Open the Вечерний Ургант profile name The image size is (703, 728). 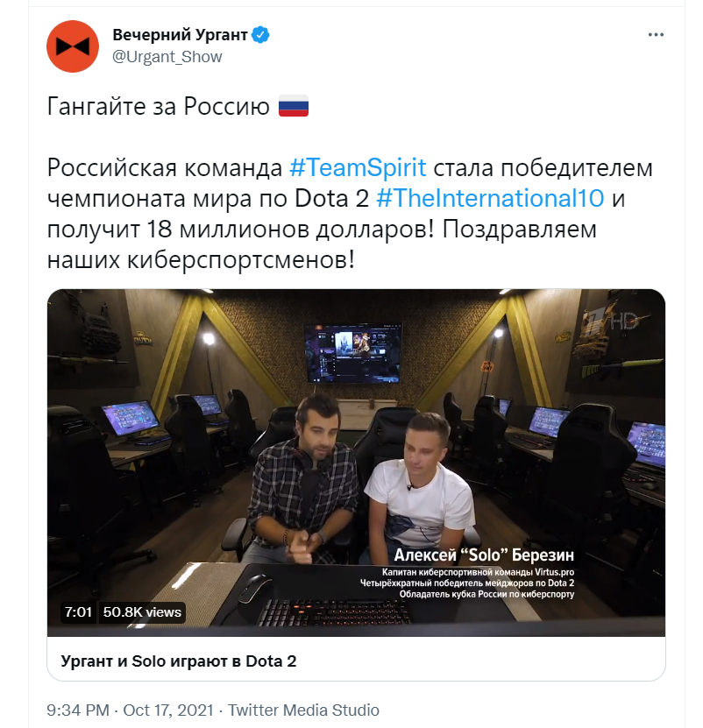tap(180, 35)
